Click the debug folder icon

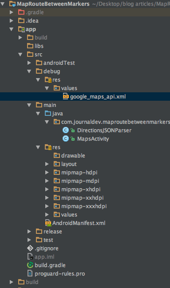tap(39, 71)
